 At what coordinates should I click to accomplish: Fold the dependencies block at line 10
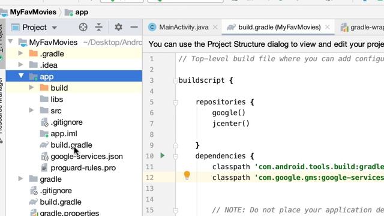(x=175, y=156)
